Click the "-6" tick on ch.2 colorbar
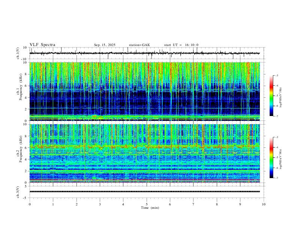The height and width of the screenshot is (229, 297). [277, 168]
